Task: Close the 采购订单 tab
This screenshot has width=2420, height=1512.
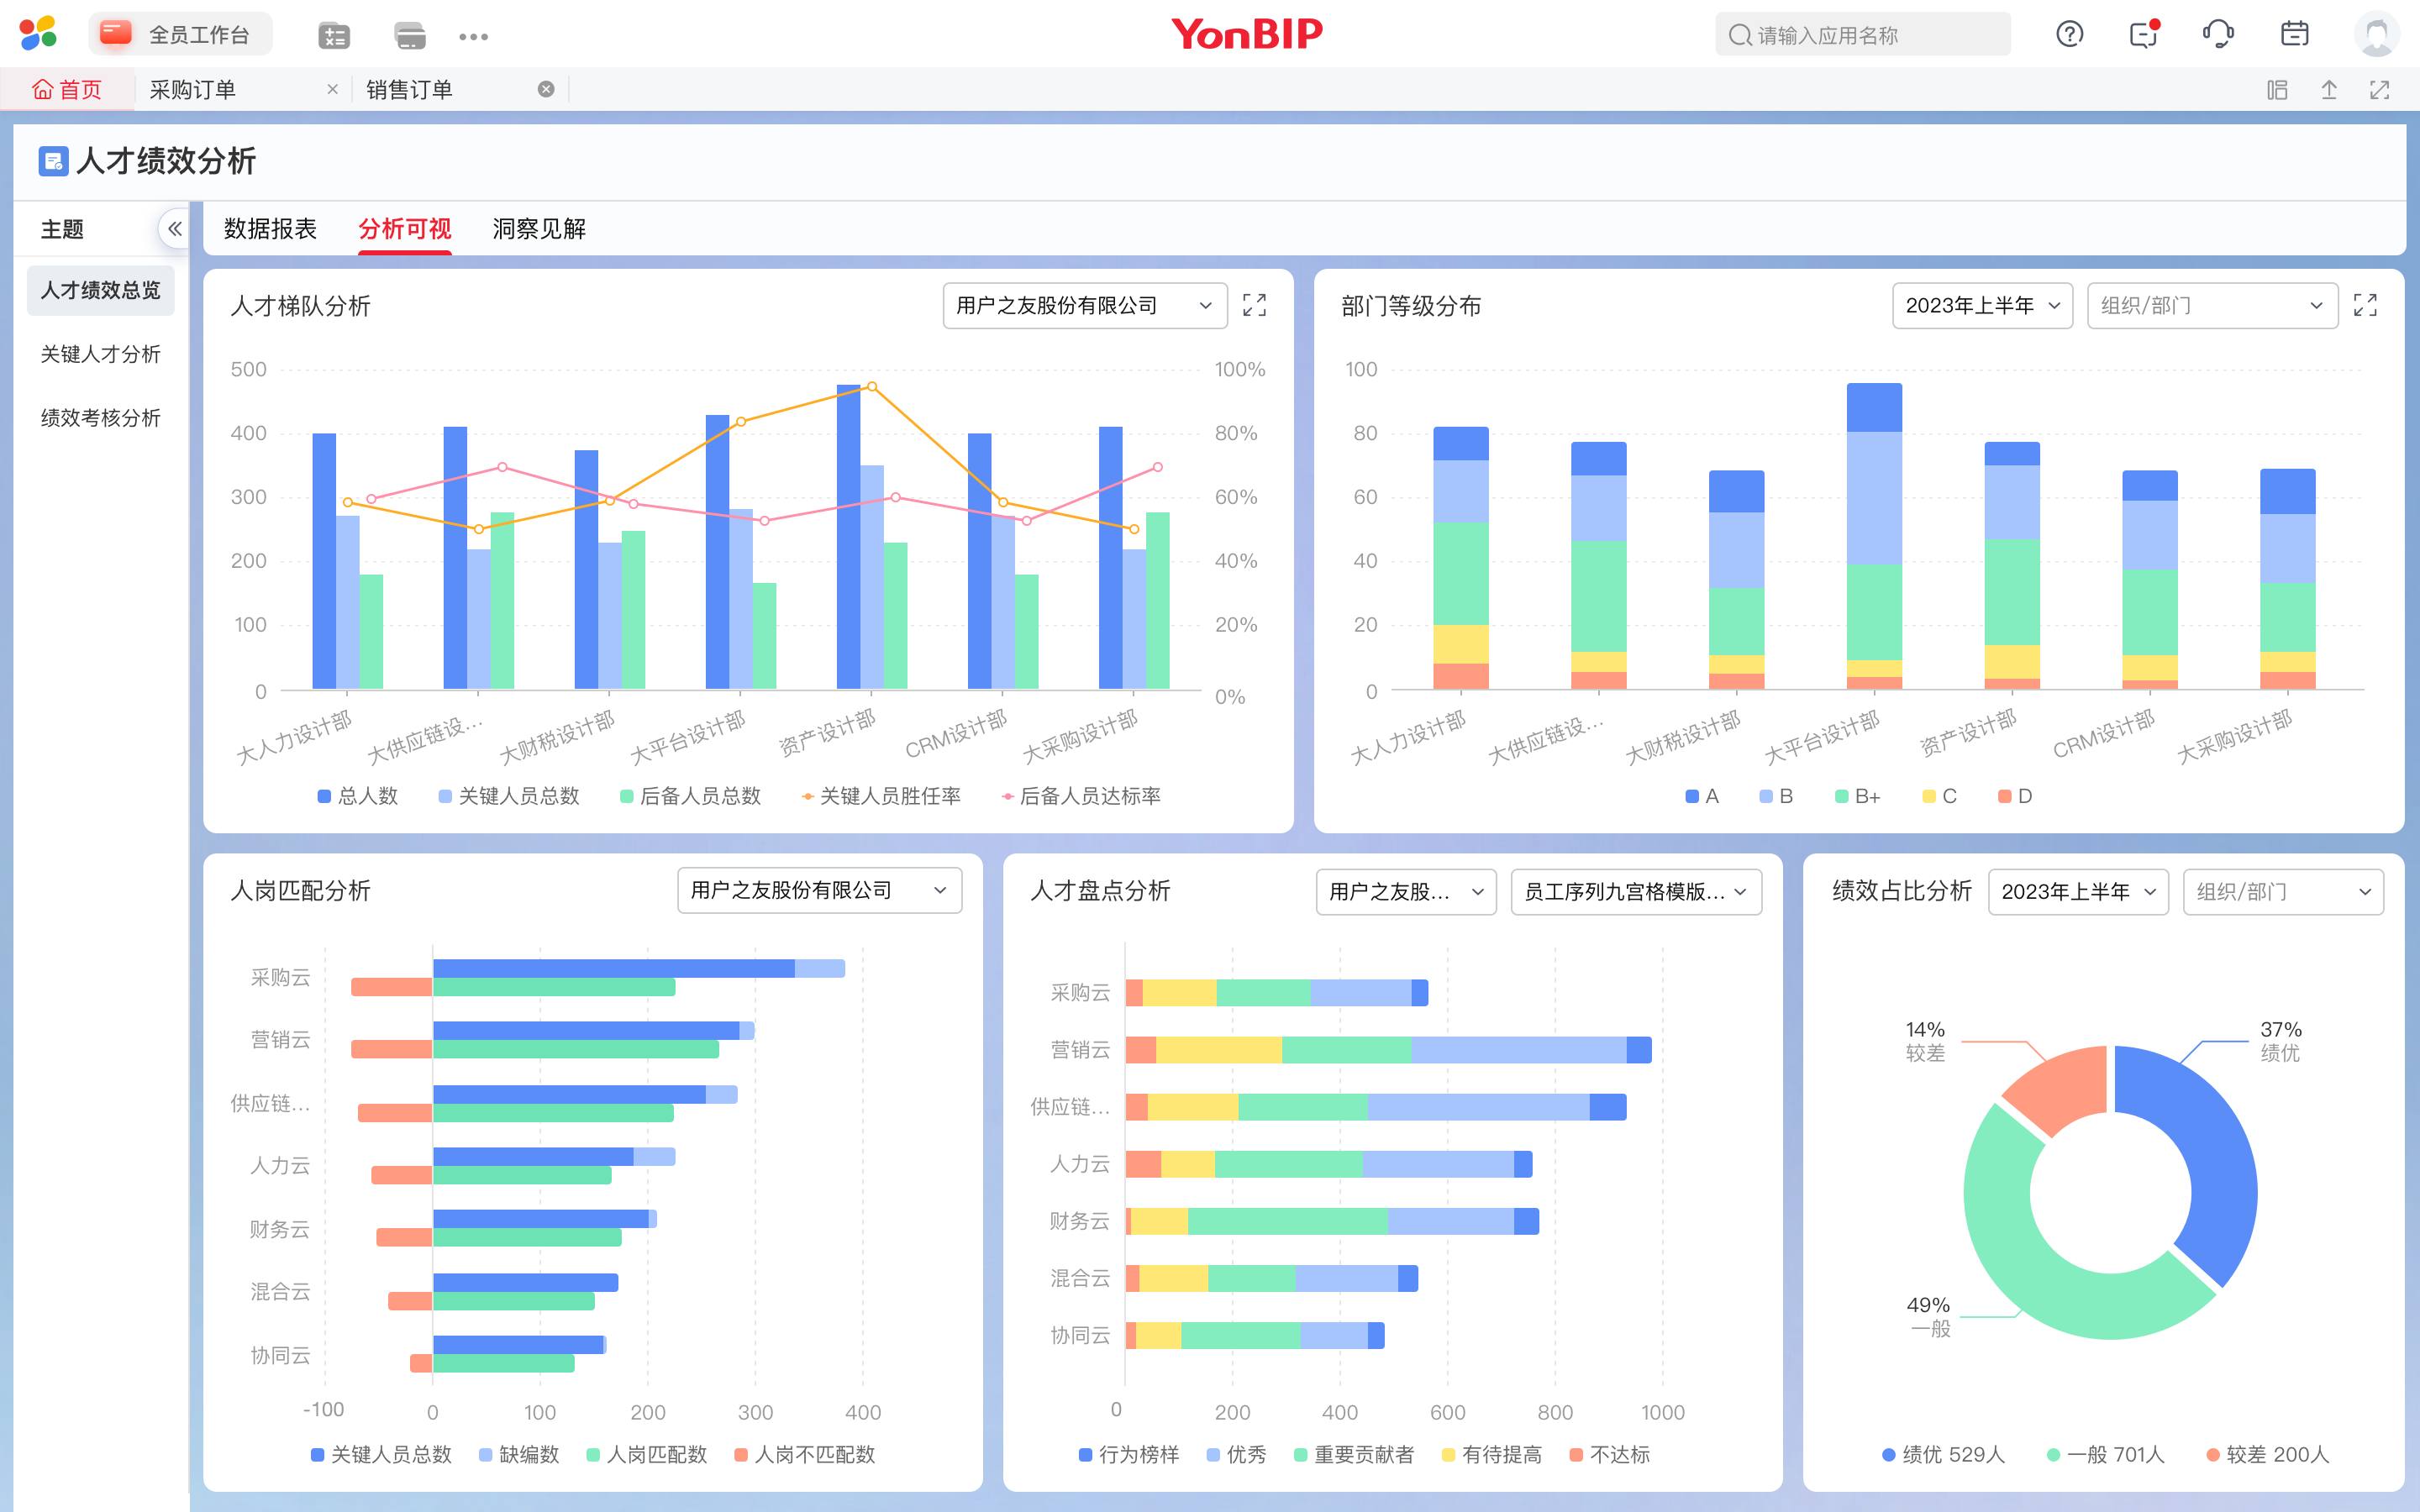Action: click(332, 89)
